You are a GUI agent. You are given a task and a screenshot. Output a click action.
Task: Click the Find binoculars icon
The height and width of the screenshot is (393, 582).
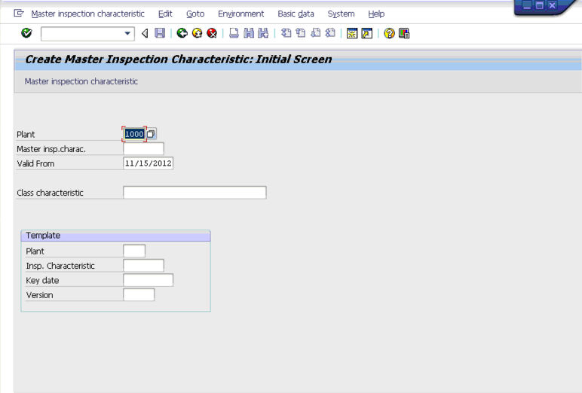[249, 33]
